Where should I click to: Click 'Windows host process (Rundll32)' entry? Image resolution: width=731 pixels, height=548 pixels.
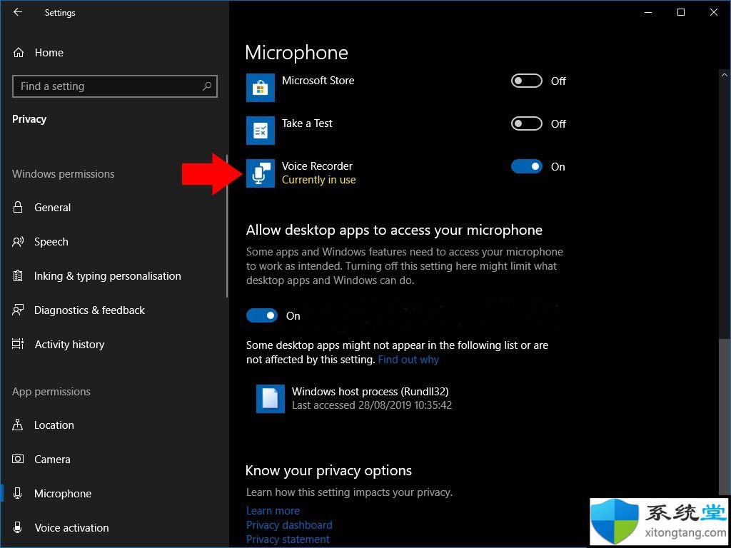(370, 392)
